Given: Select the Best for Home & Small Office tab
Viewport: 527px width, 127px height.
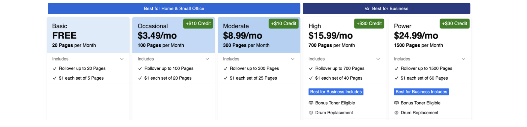Looking at the screenshot, I should tap(174, 8).
